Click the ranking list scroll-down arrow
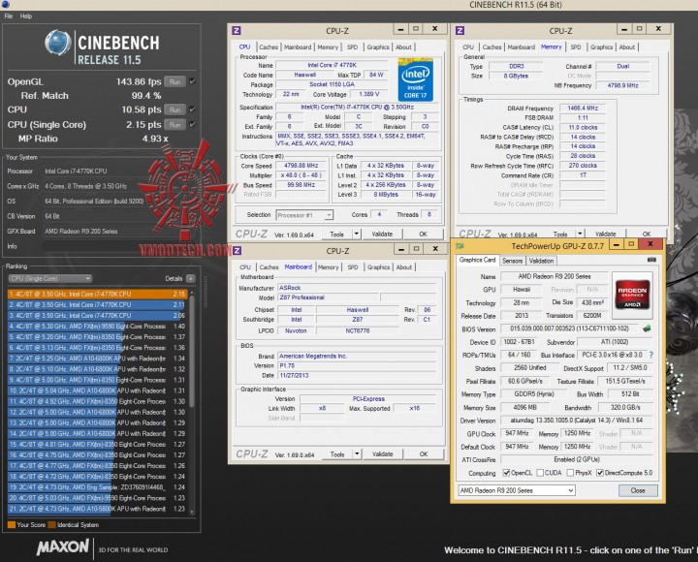Screen dimensions: 698x562 pyautogui.click(x=192, y=513)
